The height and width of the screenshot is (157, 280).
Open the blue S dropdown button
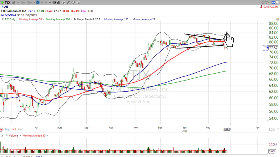point(273,3)
